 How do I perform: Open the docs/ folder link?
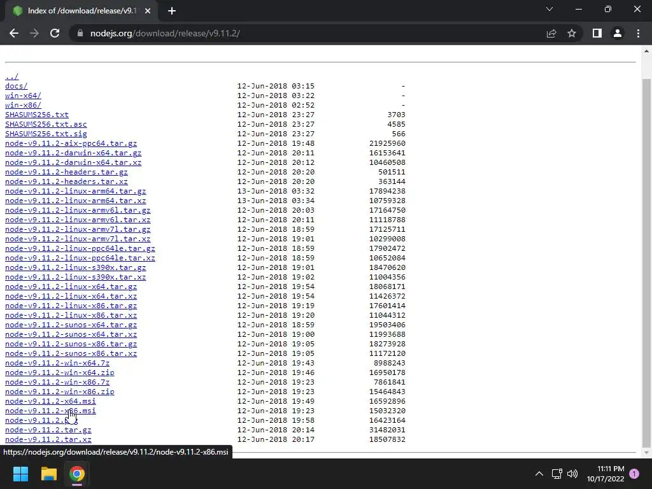pyautogui.click(x=16, y=86)
